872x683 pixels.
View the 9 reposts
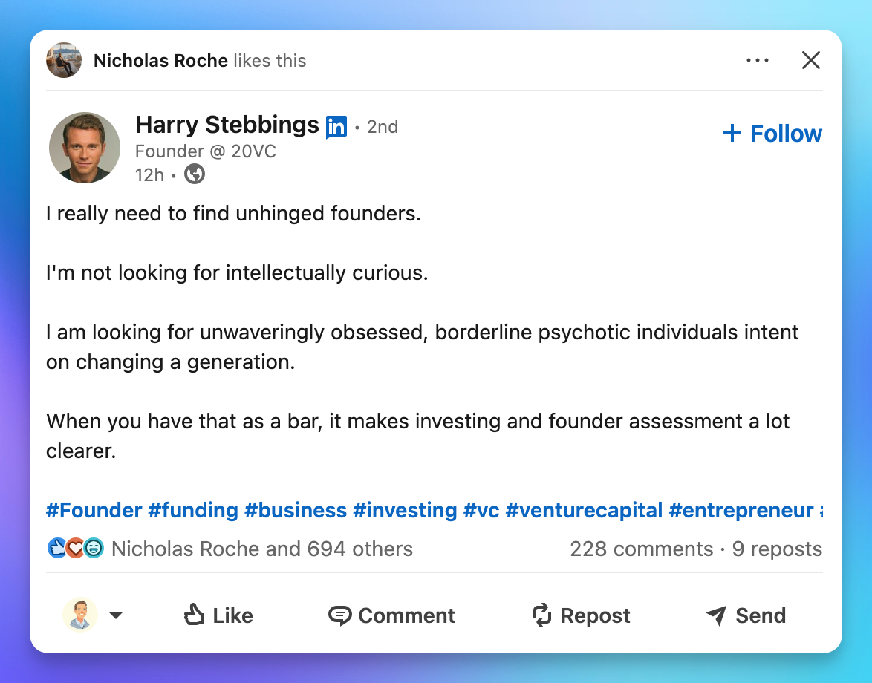pos(777,549)
